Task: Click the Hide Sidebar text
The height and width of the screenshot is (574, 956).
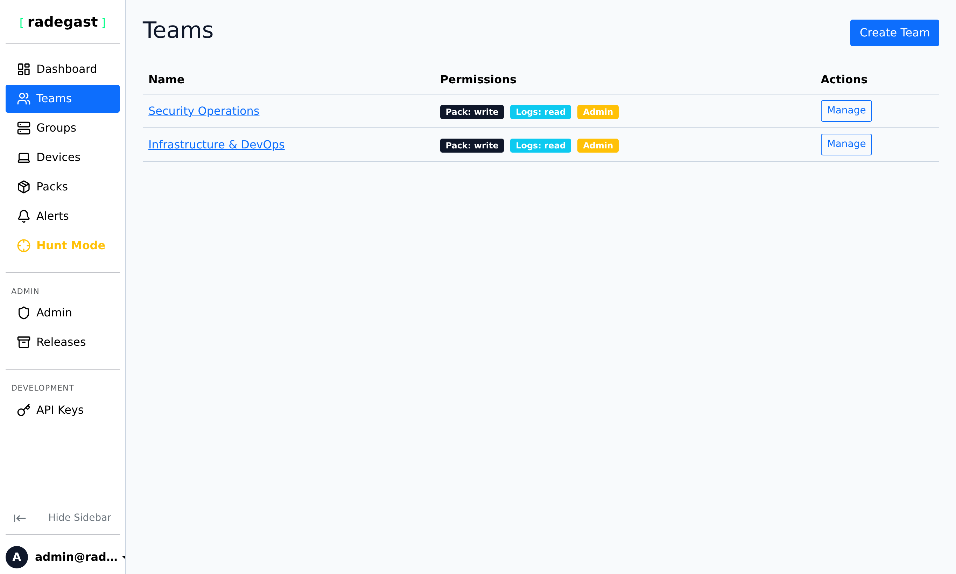Action: (x=80, y=518)
